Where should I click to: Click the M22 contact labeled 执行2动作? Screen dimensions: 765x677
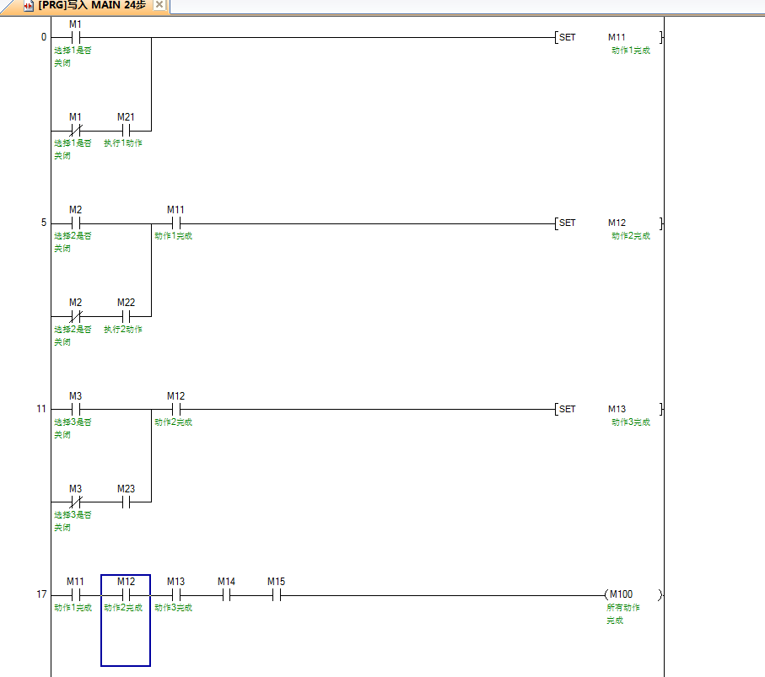pyautogui.click(x=126, y=316)
